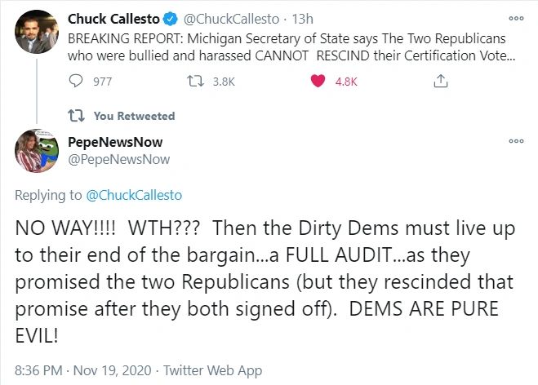Open more options on Chuck Callesto's tweet

click(x=514, y=18)
